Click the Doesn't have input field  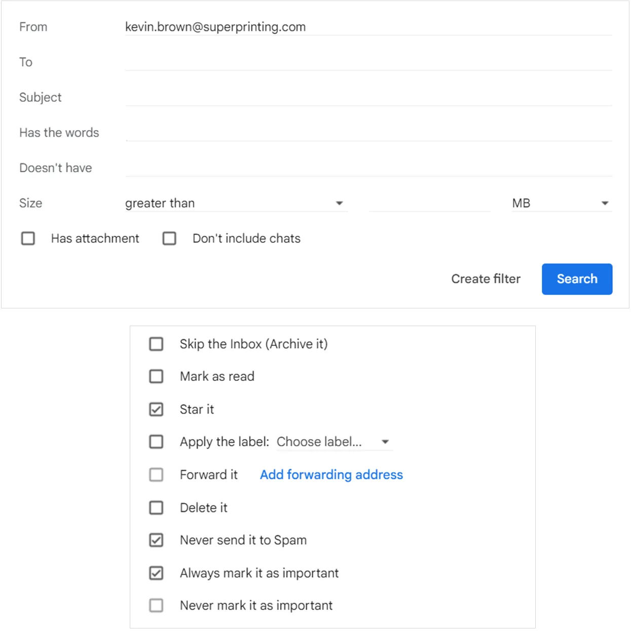click(368, 168)
